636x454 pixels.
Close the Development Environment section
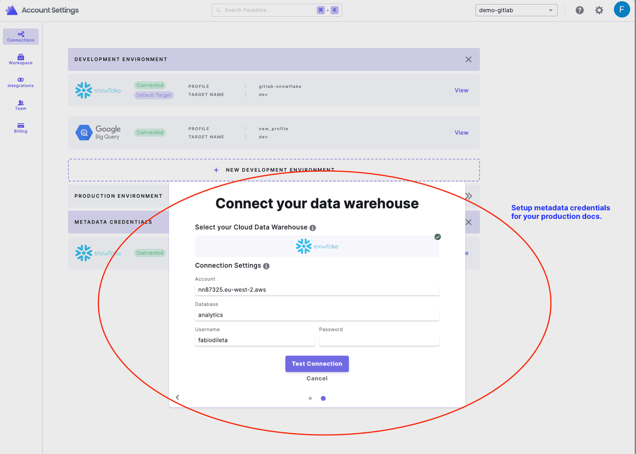pyautogui.click(x=468, y=59)
